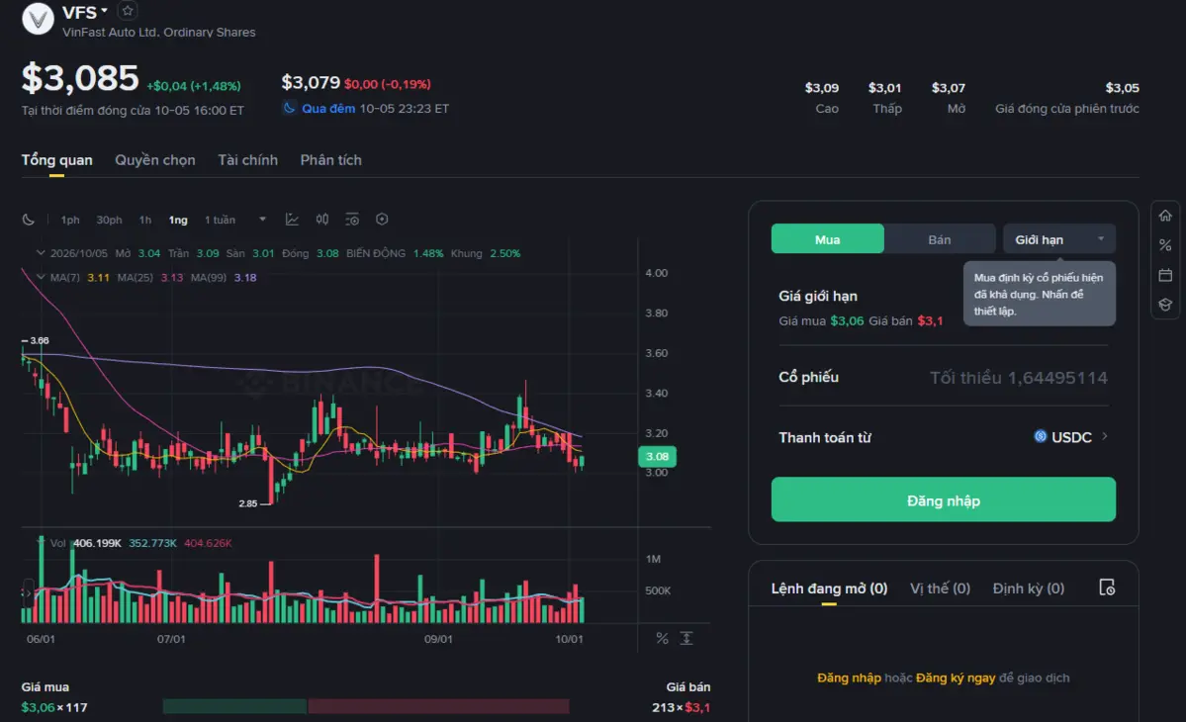The image size is (1186, 722).
Task: Select the Bán sell toggle
Action: pos(940,239)
